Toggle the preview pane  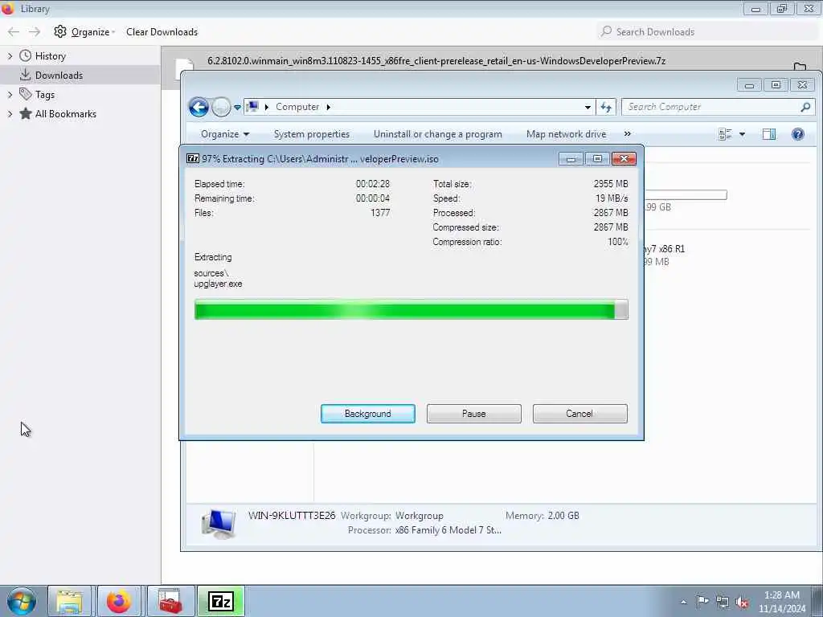click(769, 134)
